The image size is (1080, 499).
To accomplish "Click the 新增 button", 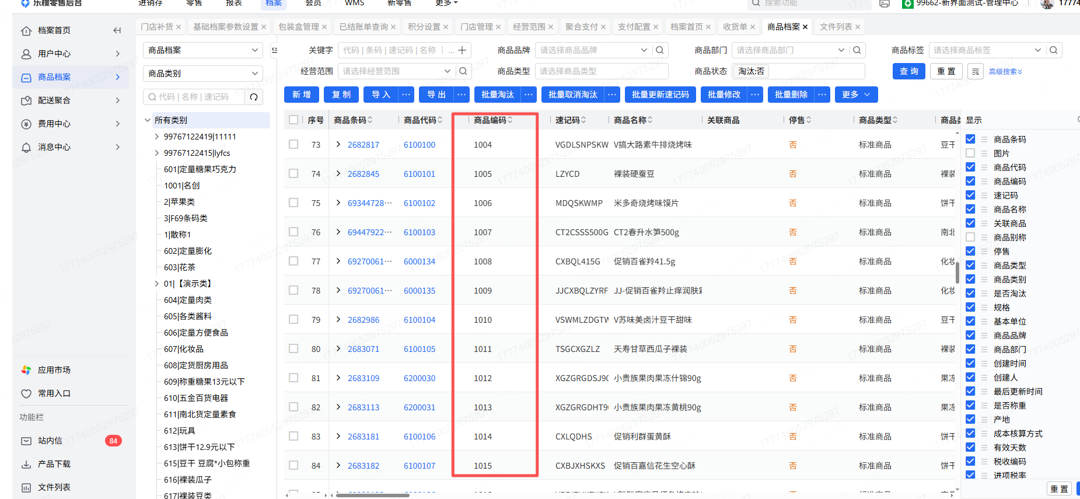I will (x=302, y=95).
